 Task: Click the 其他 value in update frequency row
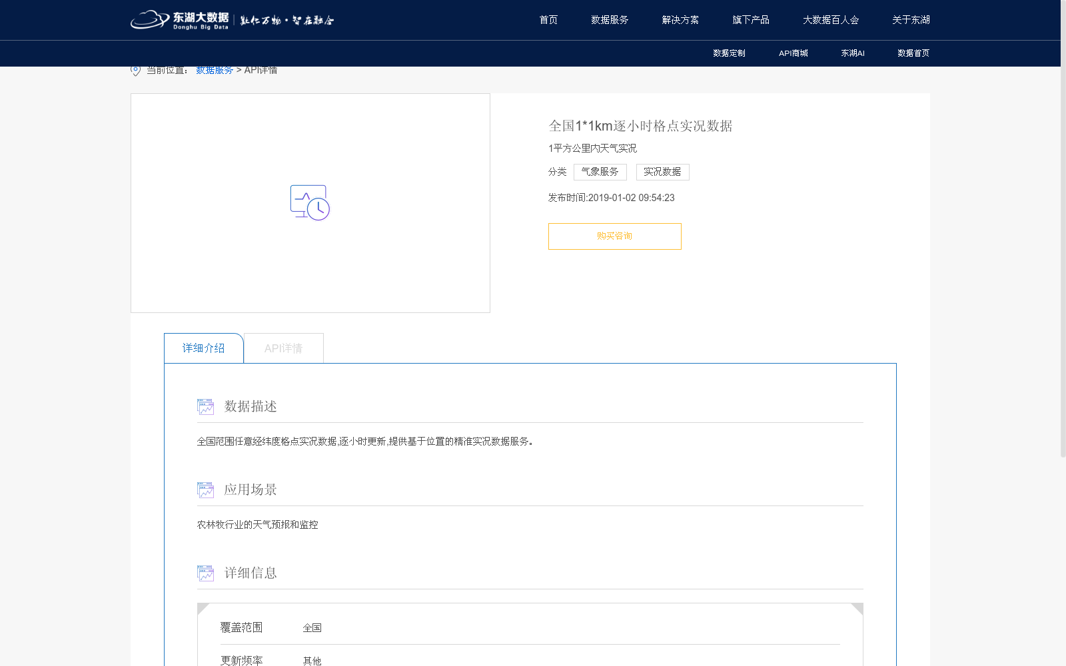312,661
